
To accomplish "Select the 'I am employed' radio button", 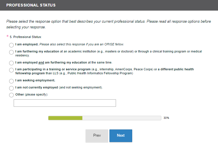I will pyautogui.click(x=11, y=45).
